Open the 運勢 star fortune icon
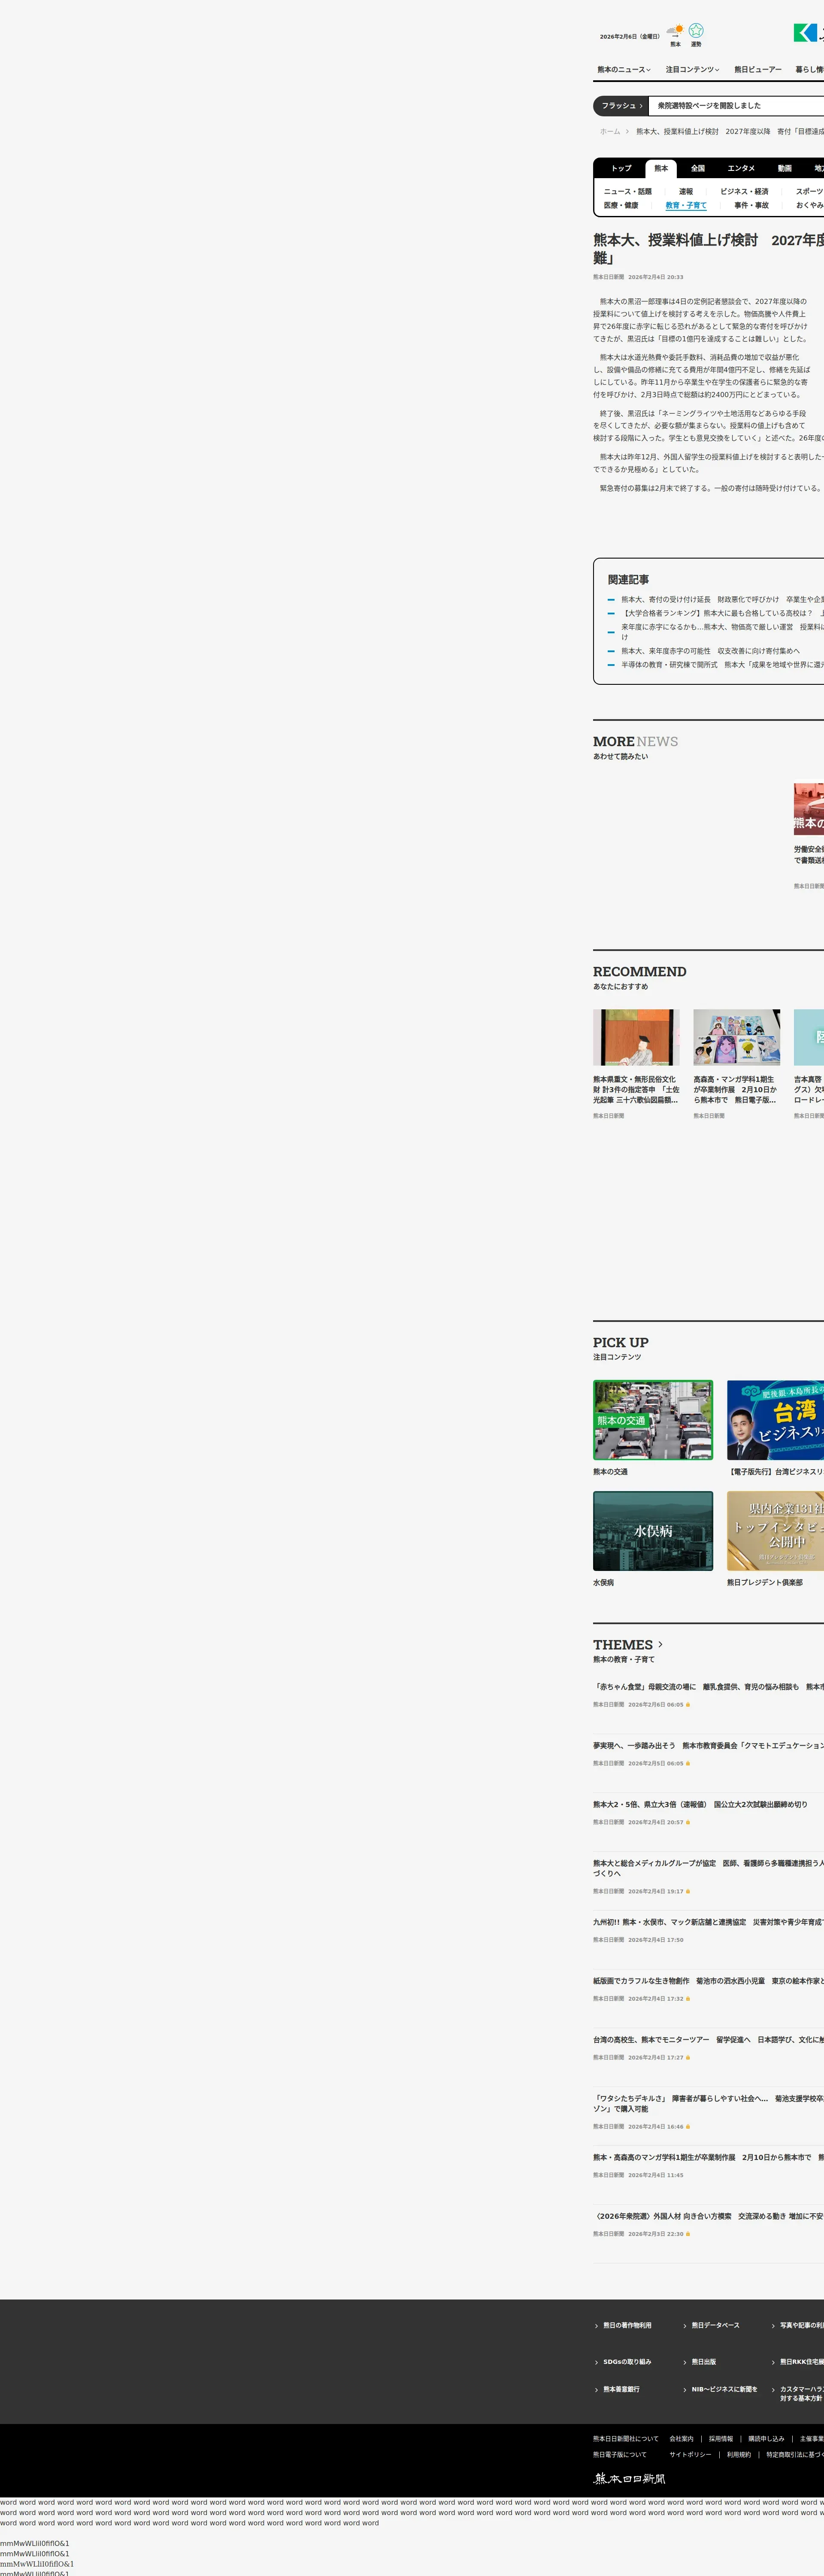The image size is (824, 2576). pos(696,31)
